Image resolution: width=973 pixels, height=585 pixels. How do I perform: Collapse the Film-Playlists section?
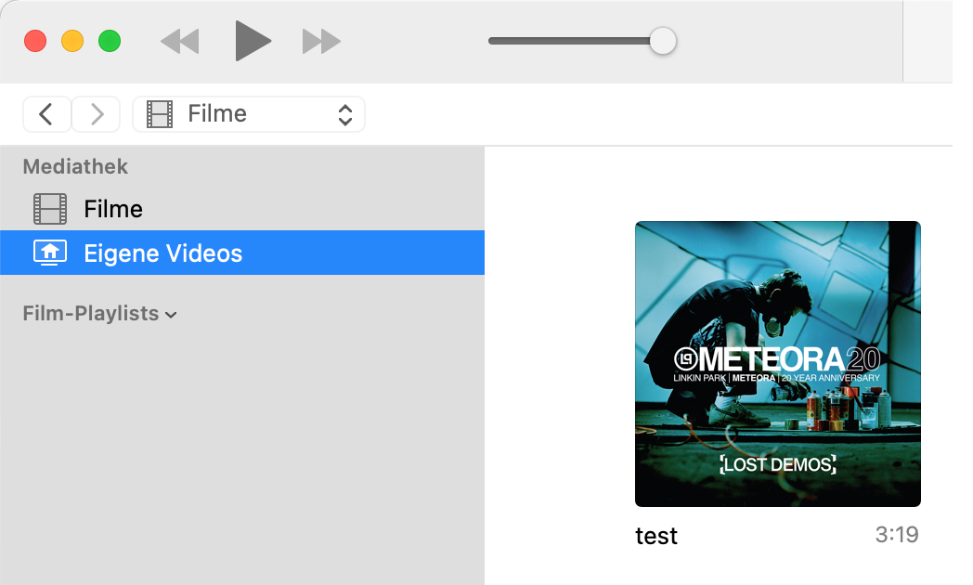coord(100,313)
